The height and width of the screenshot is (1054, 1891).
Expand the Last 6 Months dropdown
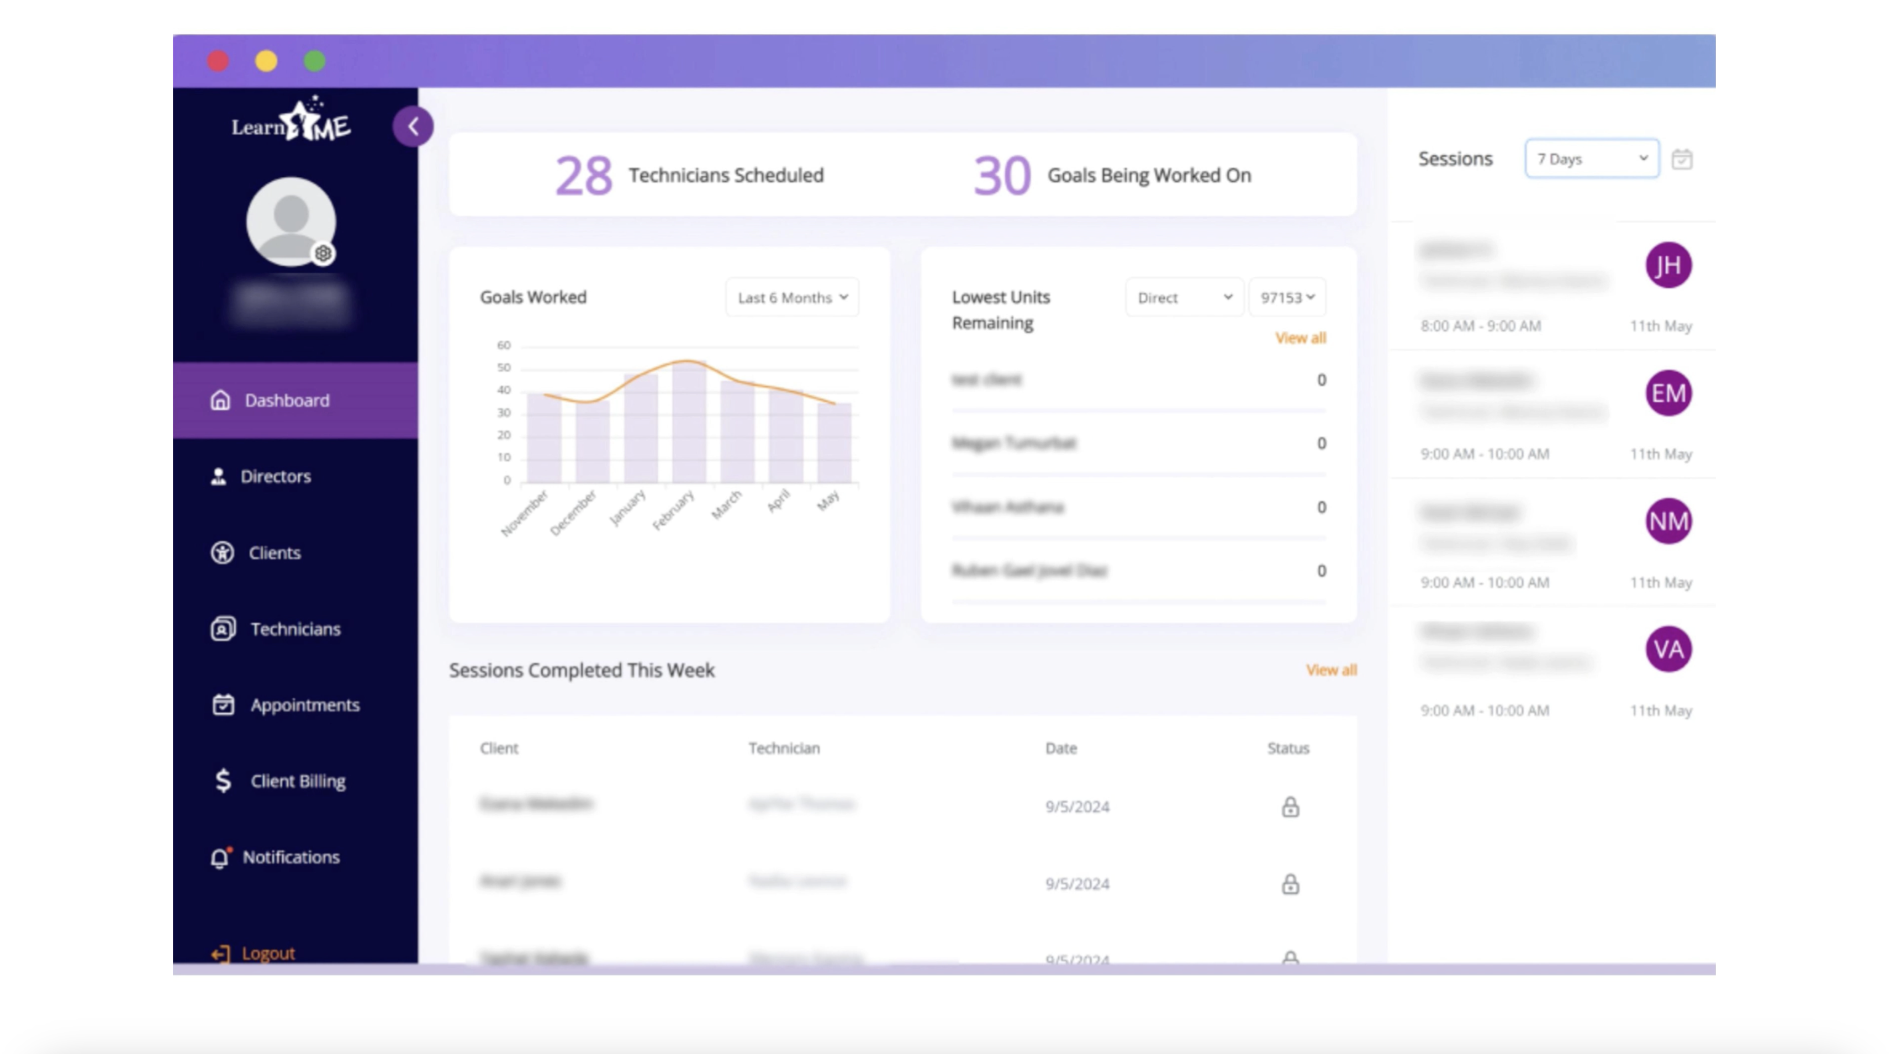[x=792, y=297]
